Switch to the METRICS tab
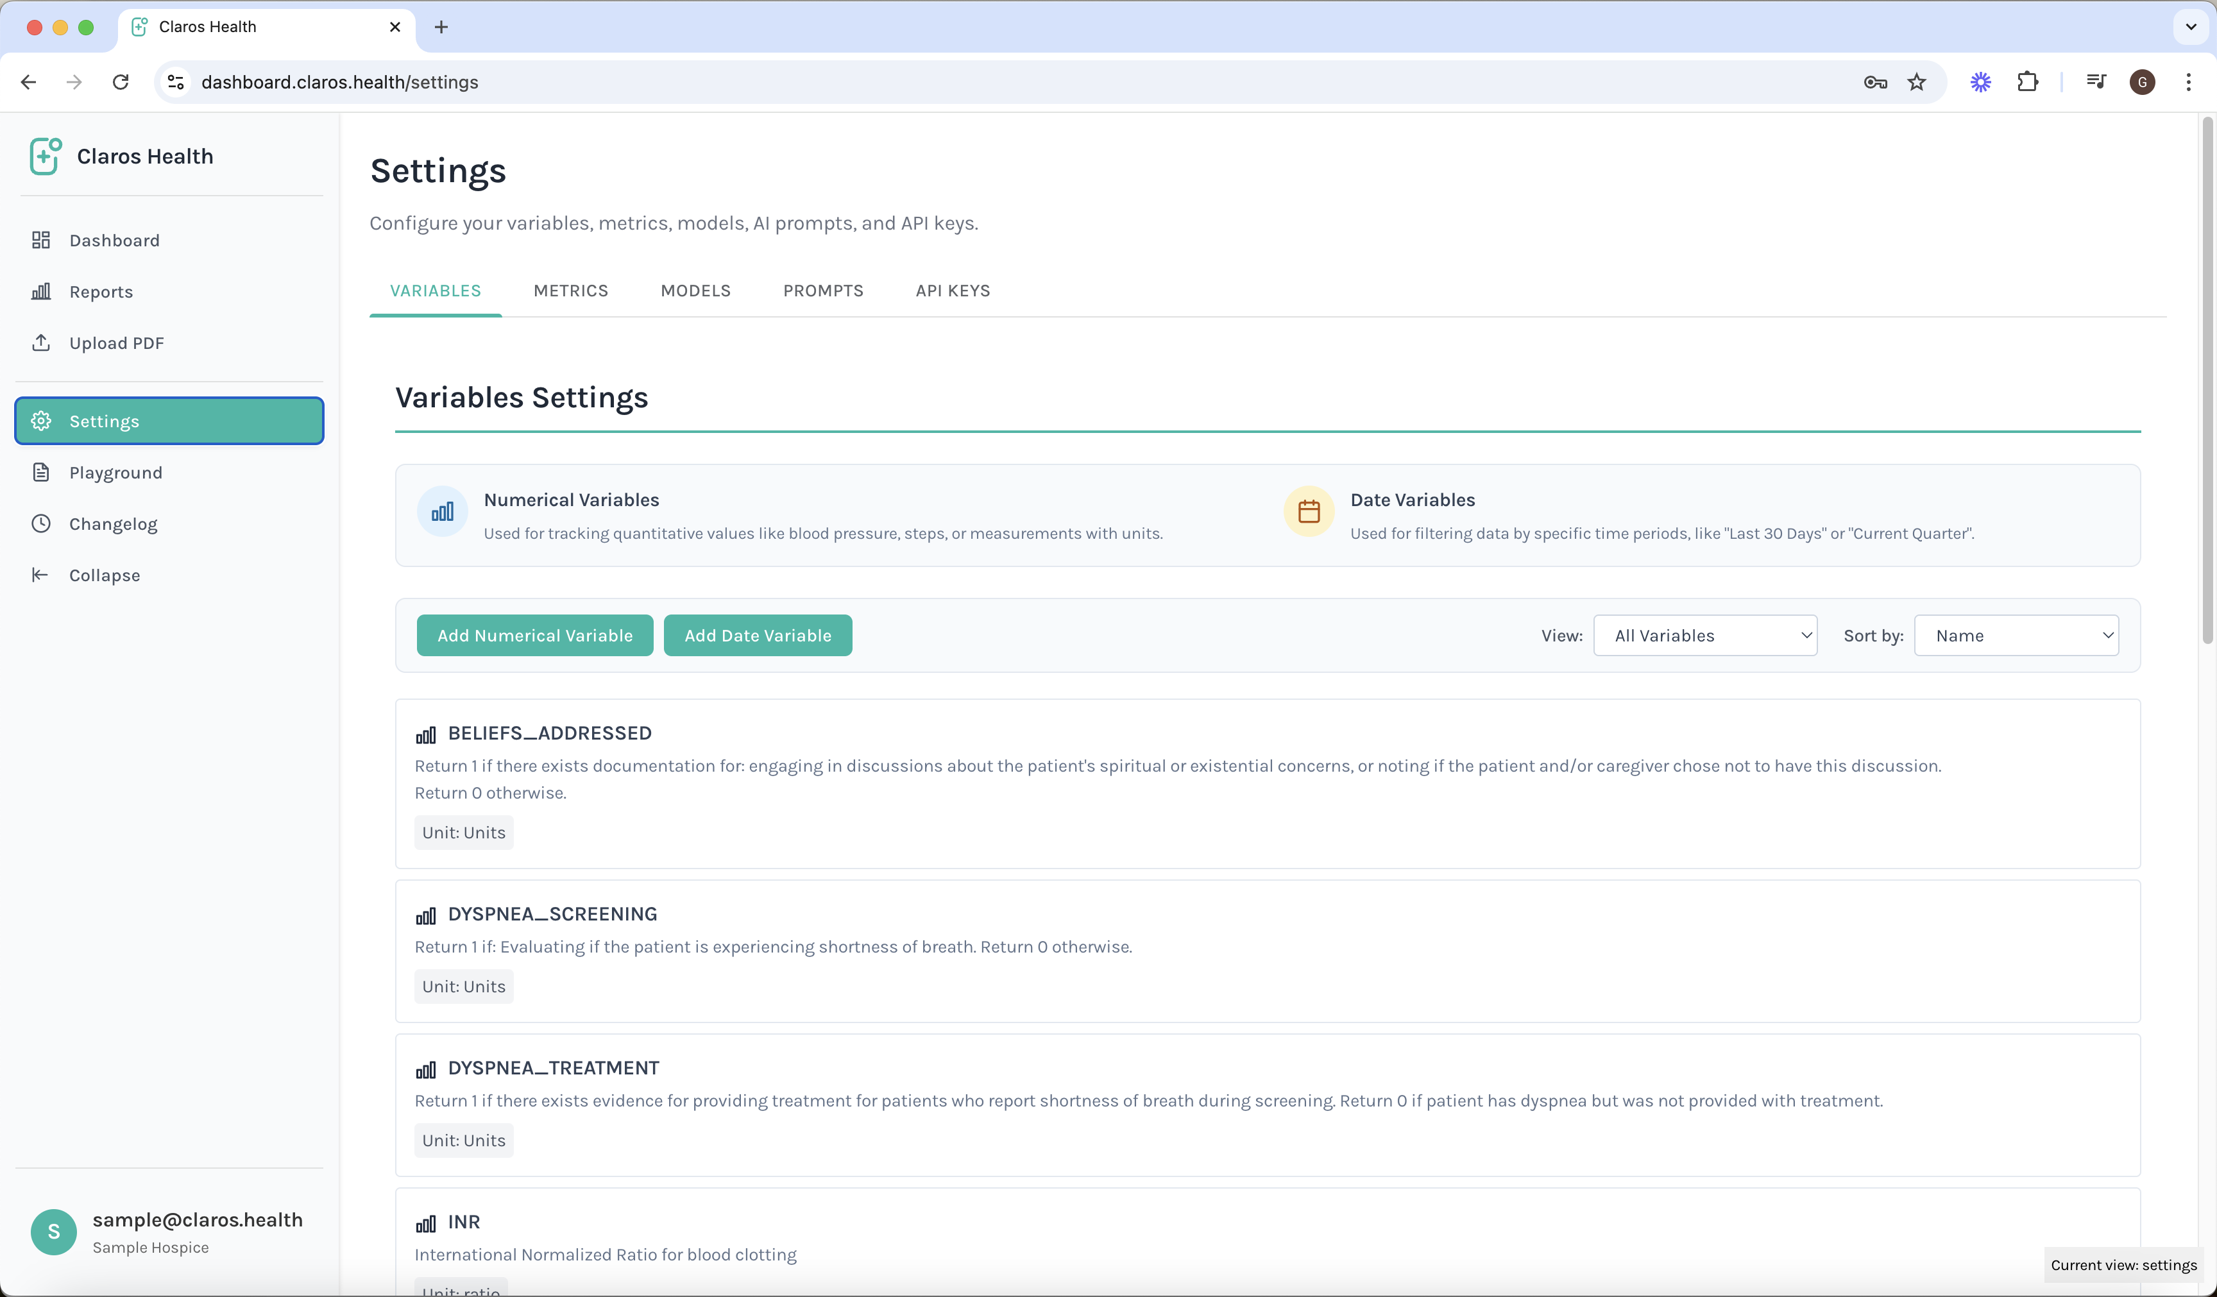2217x1297 pixels. (570, 291)
